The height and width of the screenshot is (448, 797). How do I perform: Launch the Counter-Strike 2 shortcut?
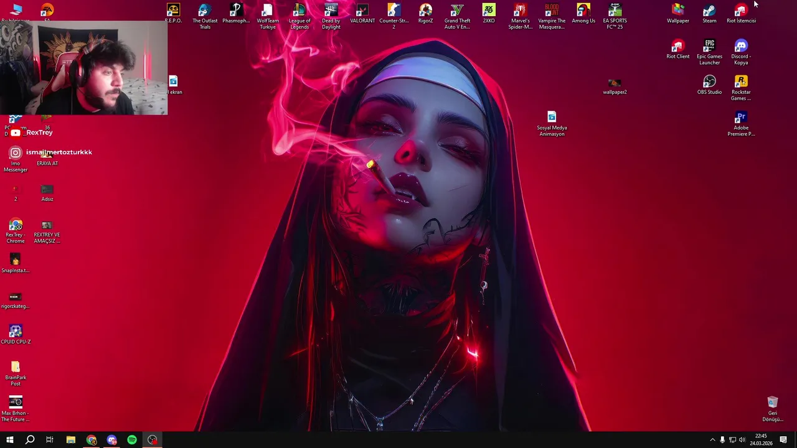coord(394,16)
